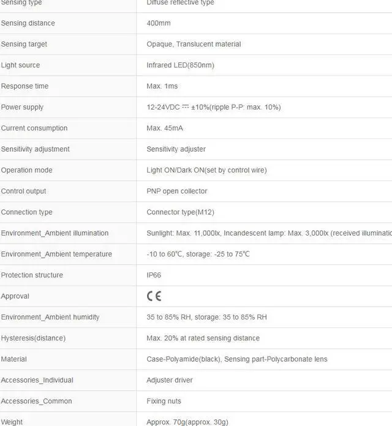The height and width of the screenshot is (426, 392).
Task: Click the "Light ON/Dark ON" operation mode value
Action: pos(206,170)
